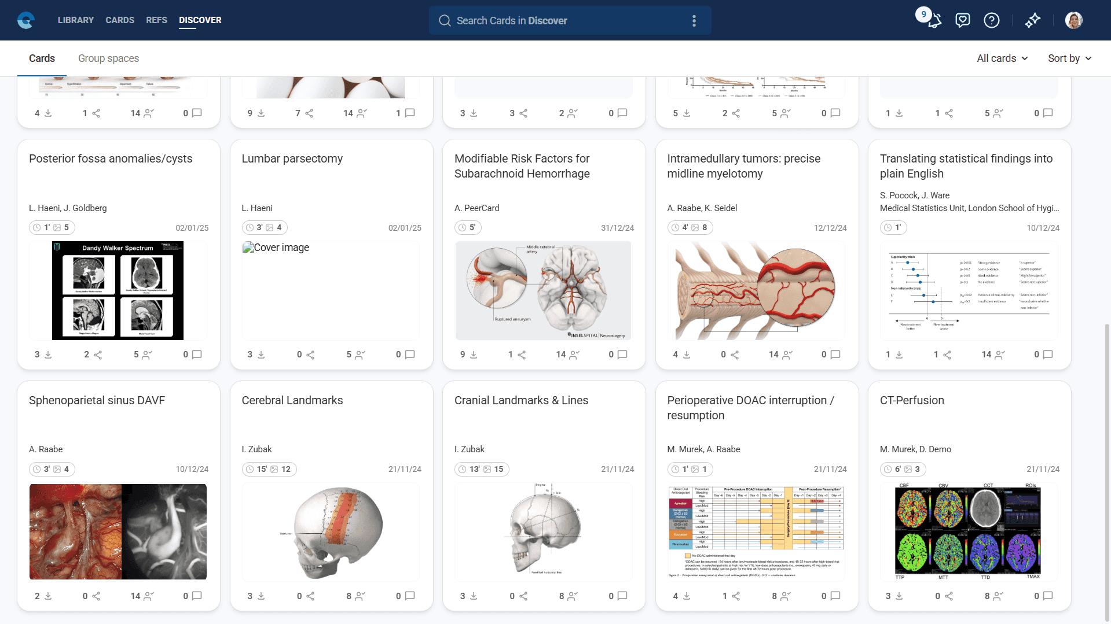The image size is (1111, 624).
Task: Click the Search Cards in Discover field
Action: 556,21
